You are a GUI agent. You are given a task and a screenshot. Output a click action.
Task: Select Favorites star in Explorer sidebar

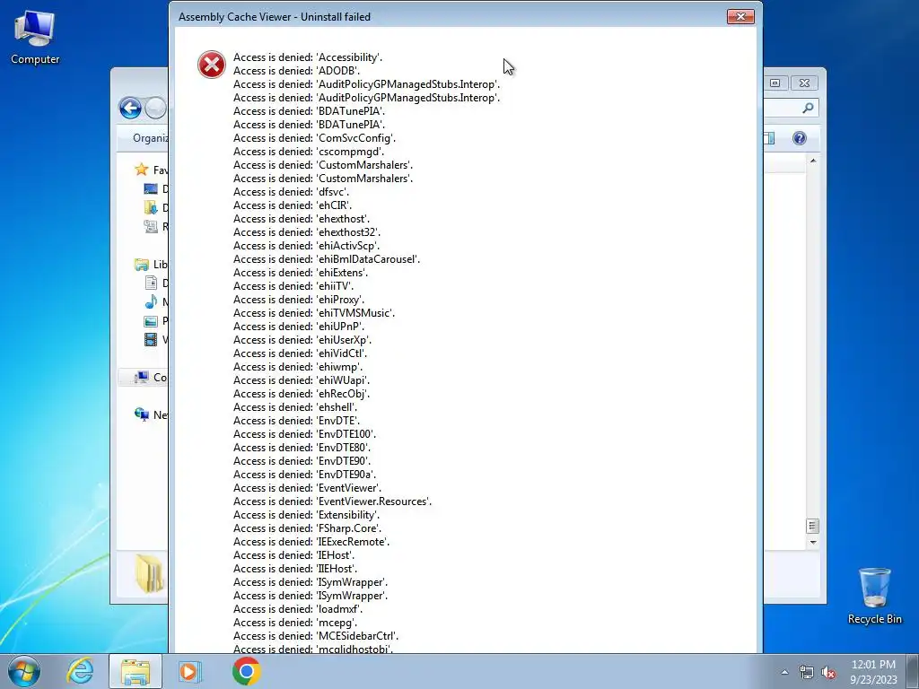click(x=141, y=170)
